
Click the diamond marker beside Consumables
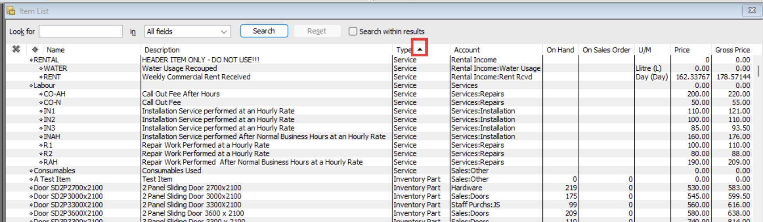[x=31, y=171]
